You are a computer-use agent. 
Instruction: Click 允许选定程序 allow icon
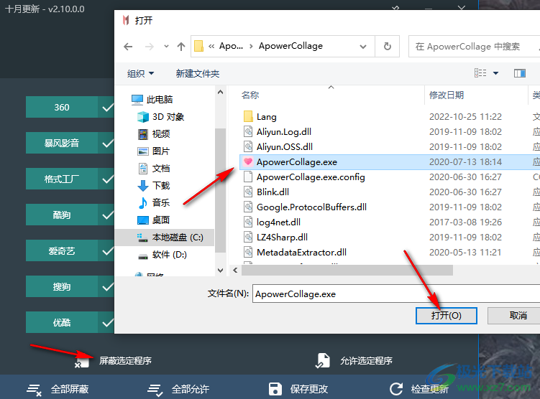point(322,360)
